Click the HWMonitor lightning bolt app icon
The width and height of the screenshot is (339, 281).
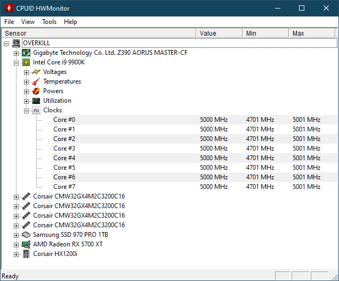(9, 8)
